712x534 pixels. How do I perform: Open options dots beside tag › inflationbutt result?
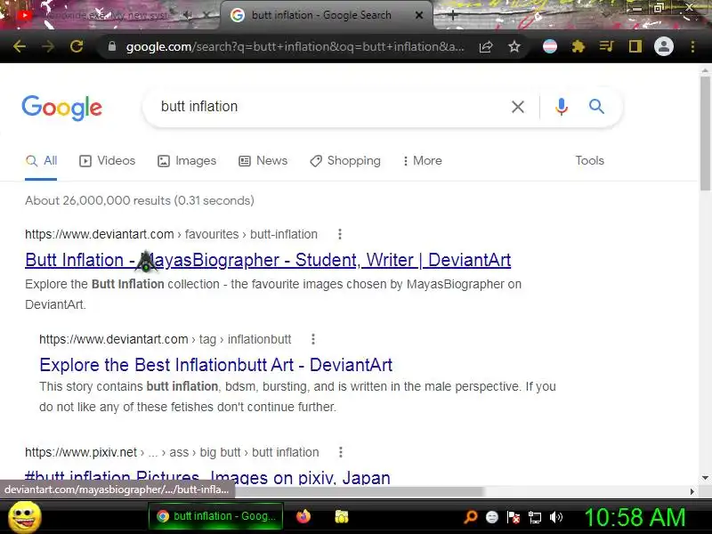point(313,339)
